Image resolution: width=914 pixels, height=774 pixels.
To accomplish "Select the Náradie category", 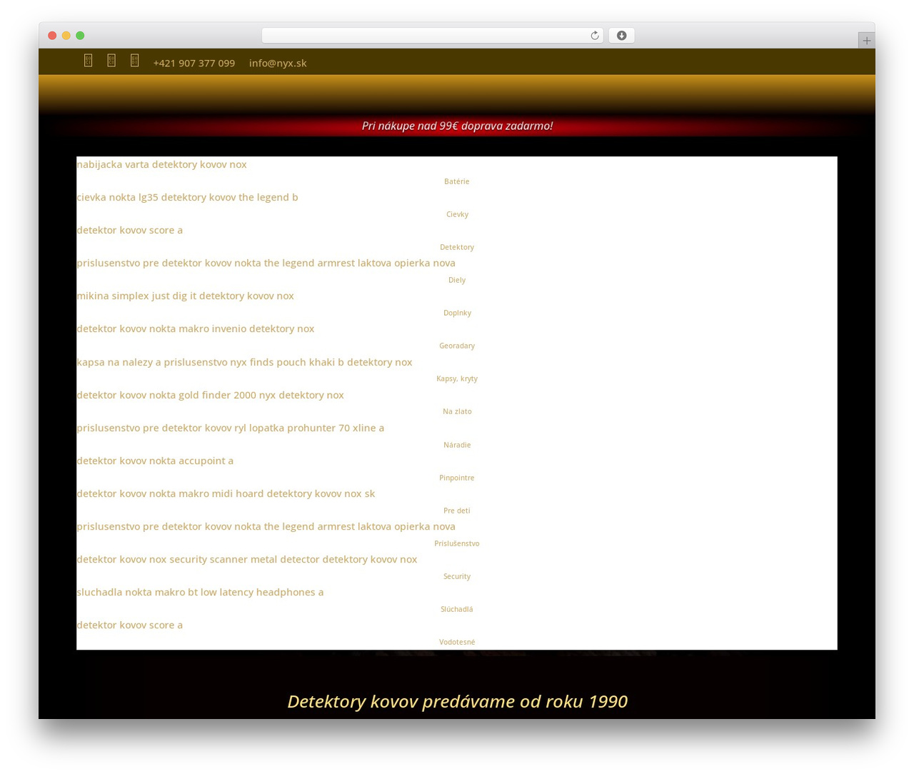I will tap(457, 445).
